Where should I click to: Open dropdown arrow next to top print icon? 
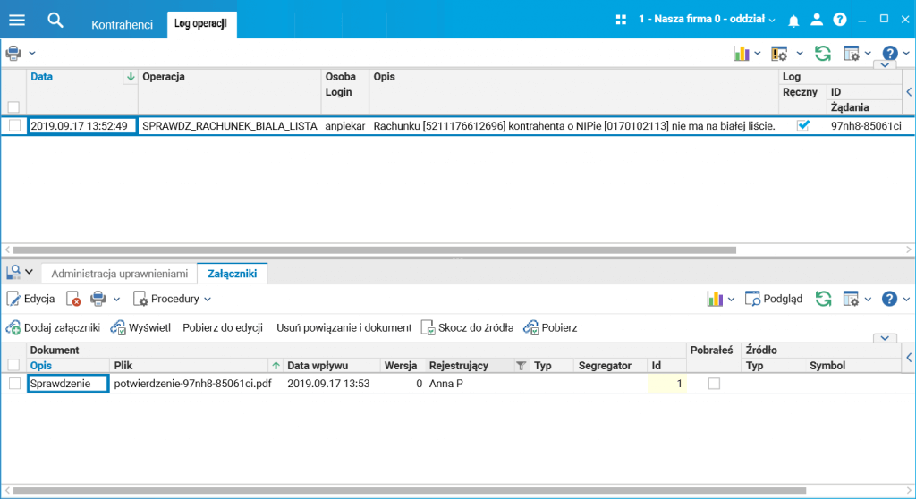tap(32, 53)
